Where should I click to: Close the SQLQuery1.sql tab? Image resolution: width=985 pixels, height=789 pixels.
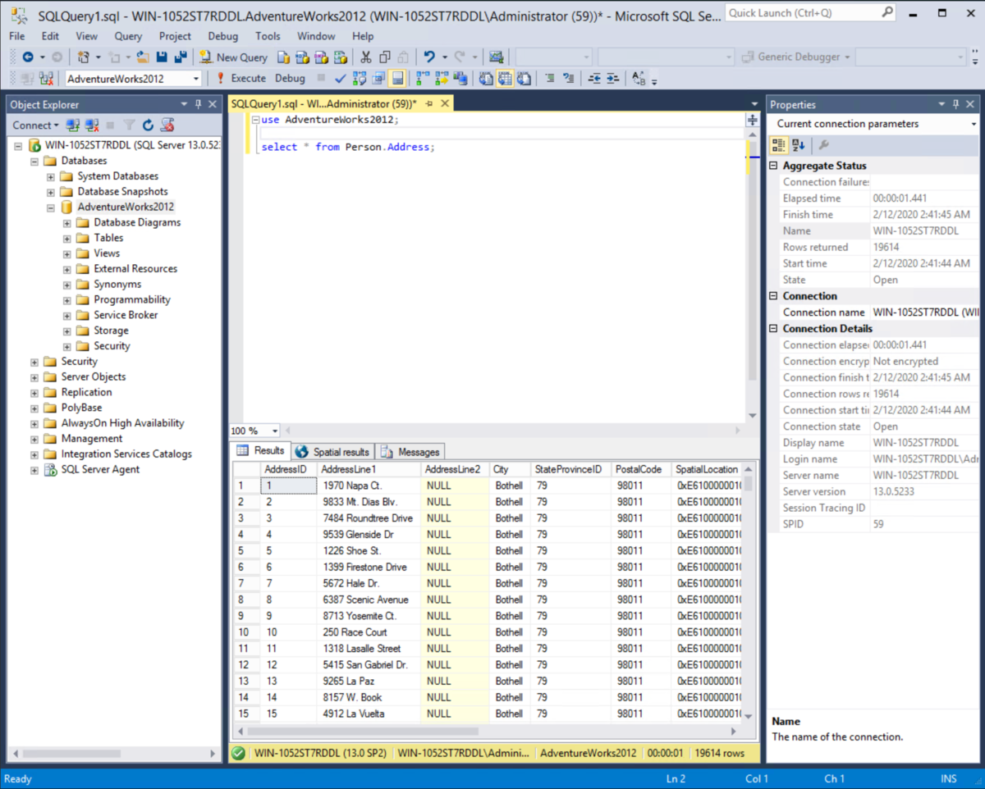click(x=446, y=104)
